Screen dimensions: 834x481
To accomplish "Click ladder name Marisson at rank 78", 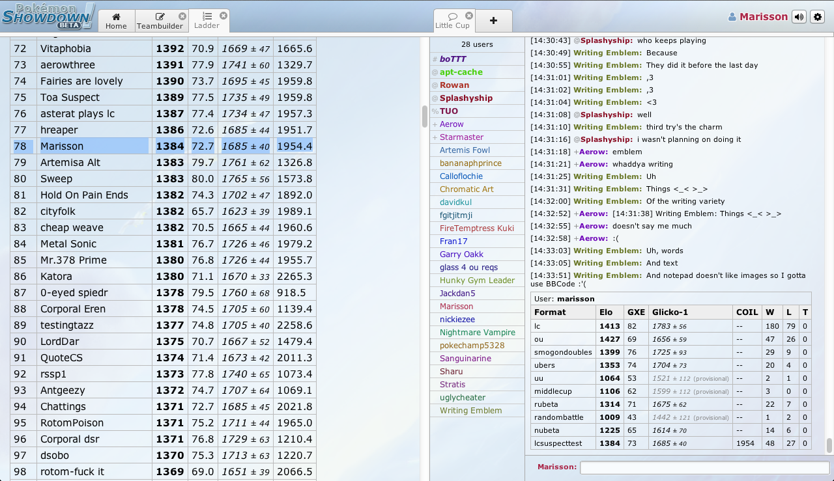I will (62, 146).
